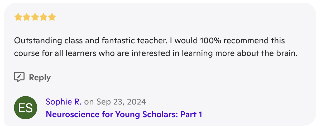Viewport: 321px width, 128px height.
Task: Click the Reply speech bubble pencil icon
Action: (x=19, y=77)
